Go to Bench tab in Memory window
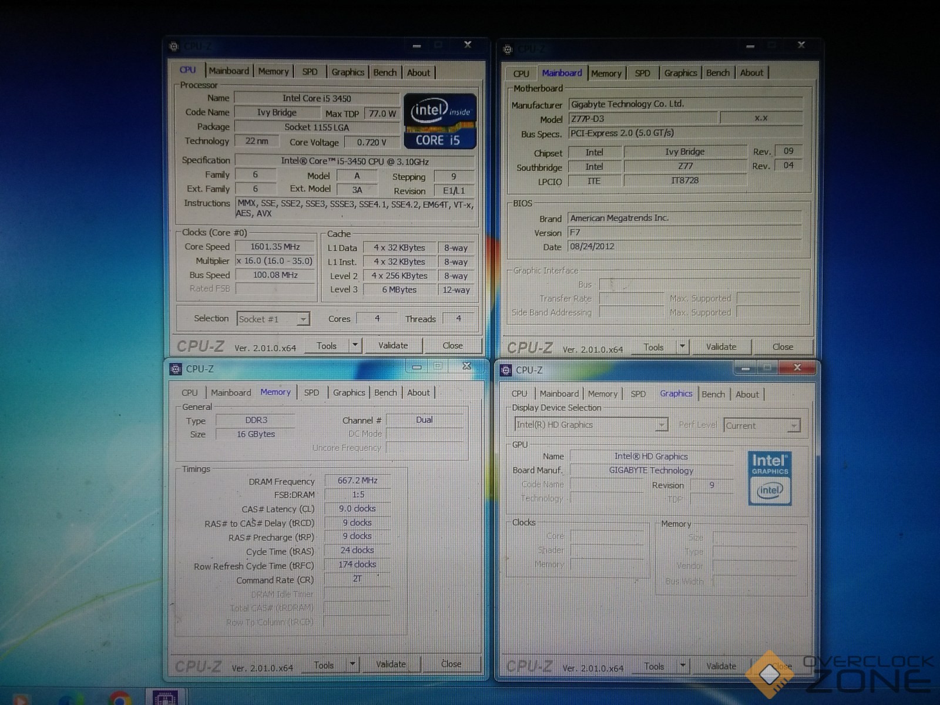This screenshot has width=940, height=705. (385, 392)
